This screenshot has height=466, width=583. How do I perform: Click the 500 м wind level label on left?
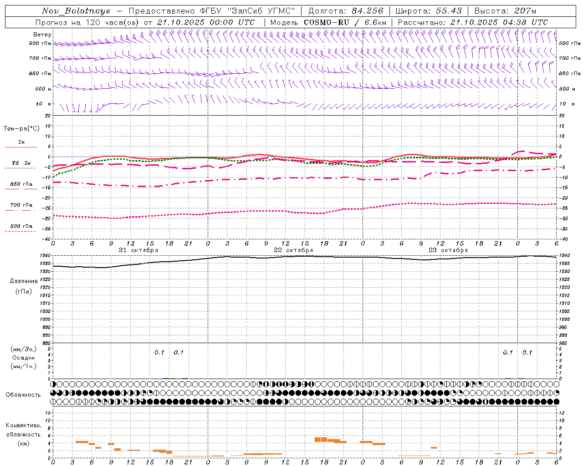coord(43,89)
